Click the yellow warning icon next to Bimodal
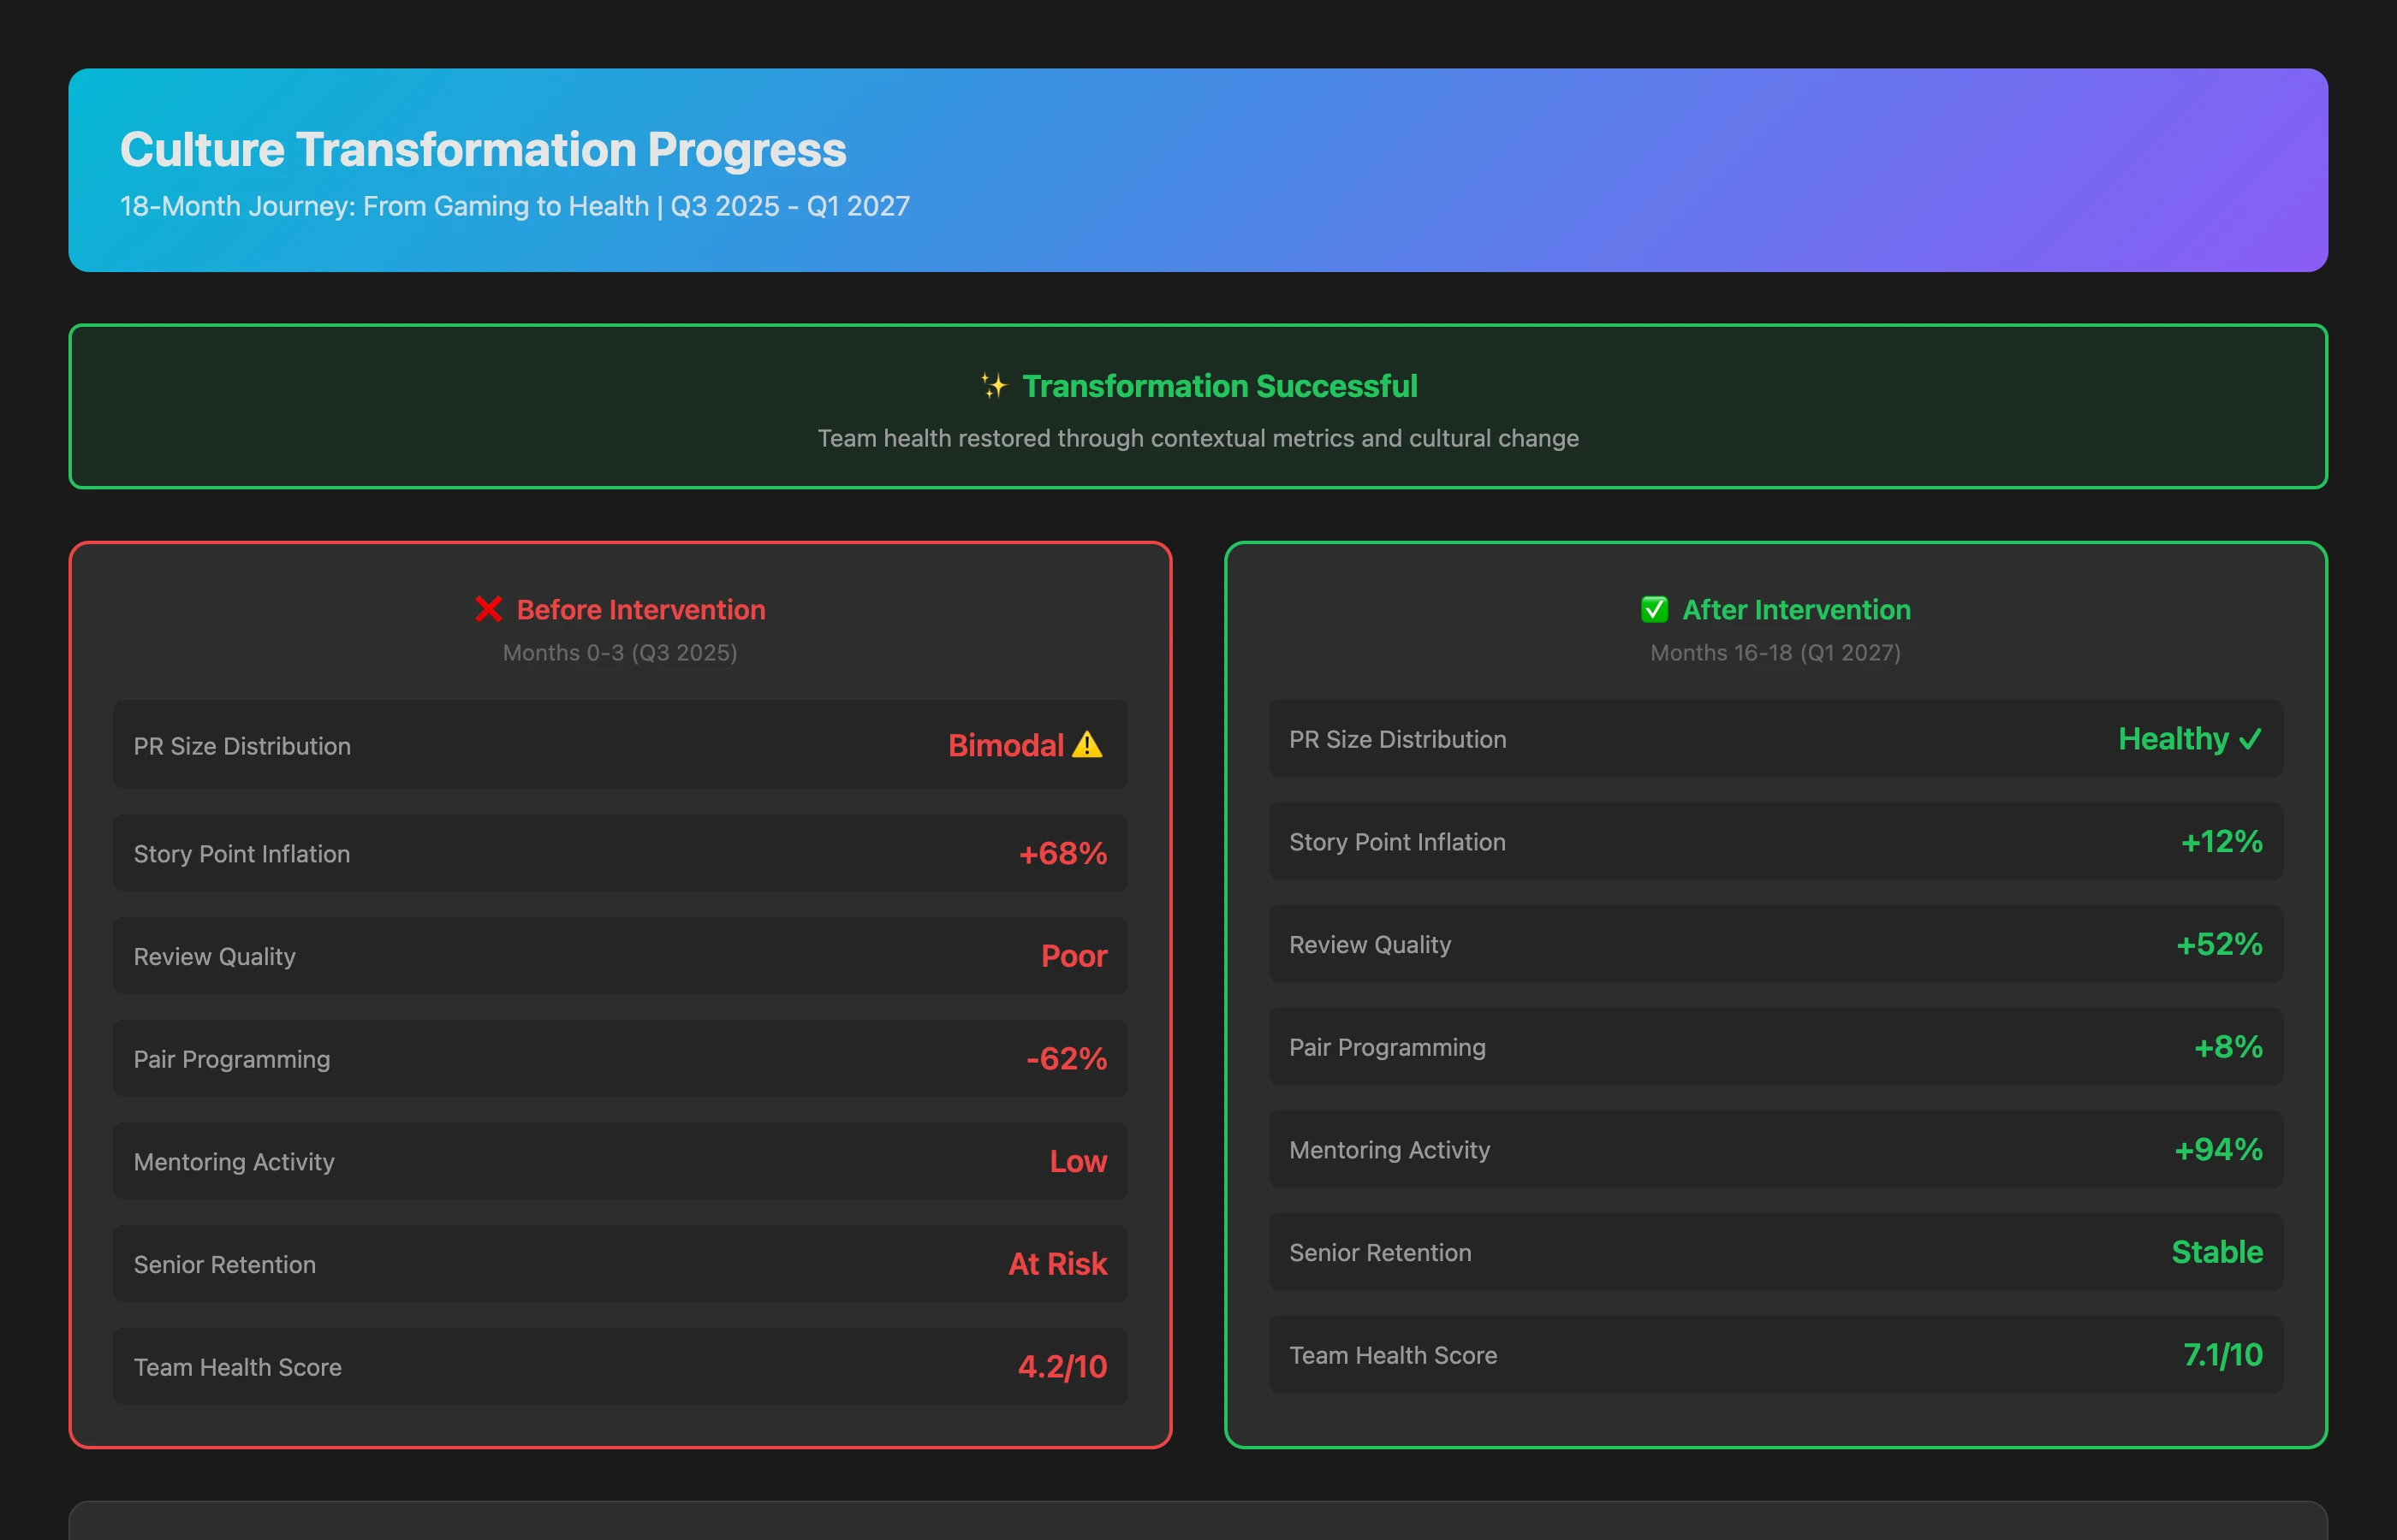This screenshot has width=2397, height=1540. (x=1087, y=745)
